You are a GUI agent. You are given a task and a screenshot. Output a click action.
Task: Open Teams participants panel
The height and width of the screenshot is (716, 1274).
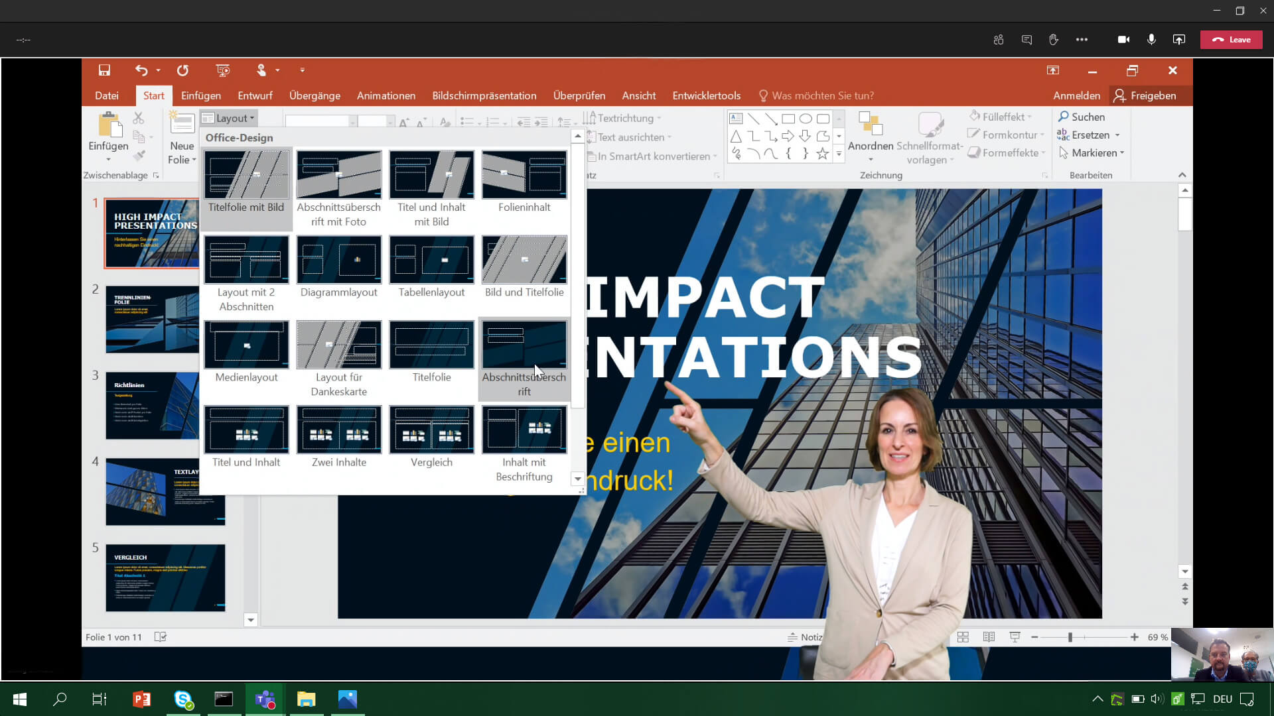point(999,40)
